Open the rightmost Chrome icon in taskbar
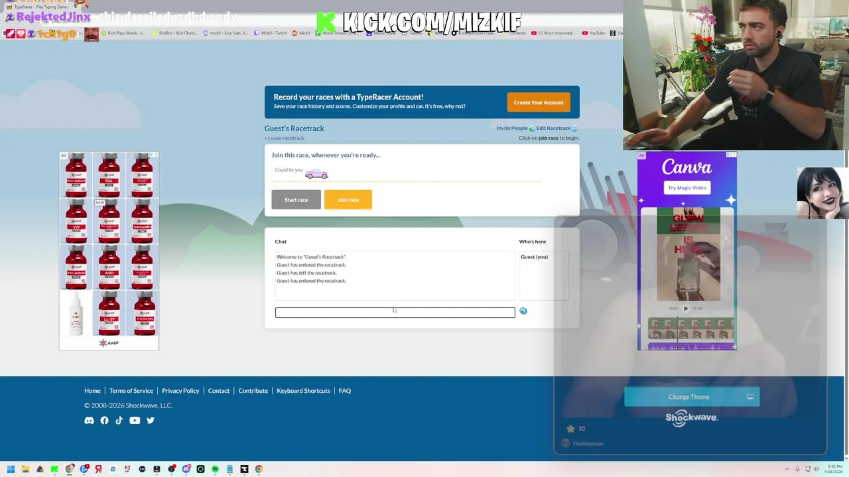The height and width of the screenshot is (477, 849). click(259, 469)
